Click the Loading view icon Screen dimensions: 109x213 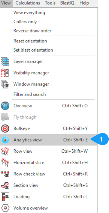point(5,197)
